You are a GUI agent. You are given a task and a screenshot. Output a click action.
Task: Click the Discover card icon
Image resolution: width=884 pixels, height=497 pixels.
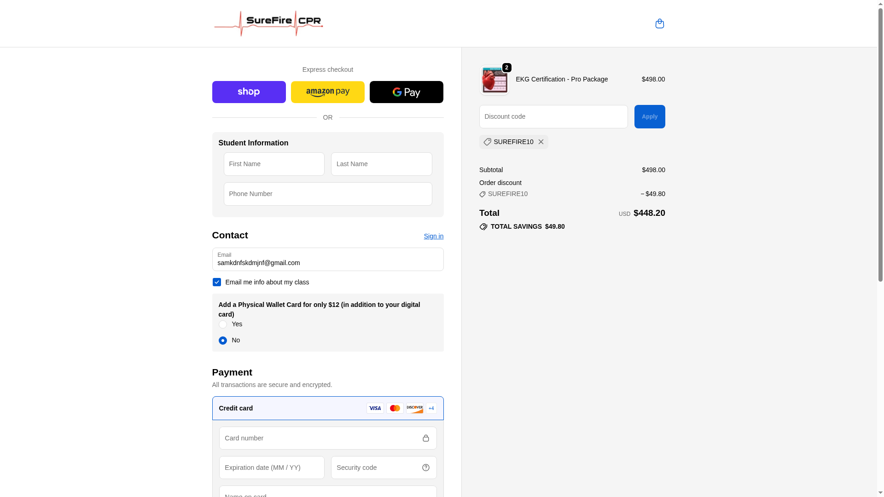(x=415, y=408)
